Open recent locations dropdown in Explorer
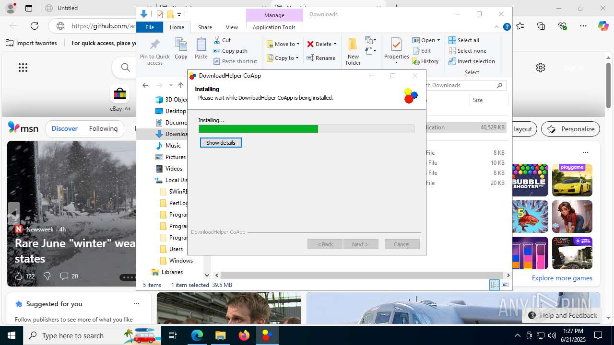The image size is (614, 345). tap(171, 85)
